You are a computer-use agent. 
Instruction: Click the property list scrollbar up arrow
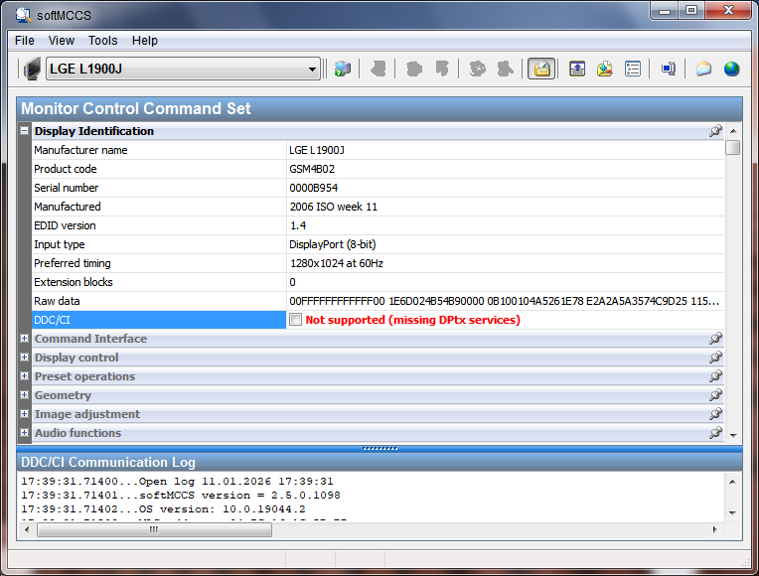click(x=733, y=131)
